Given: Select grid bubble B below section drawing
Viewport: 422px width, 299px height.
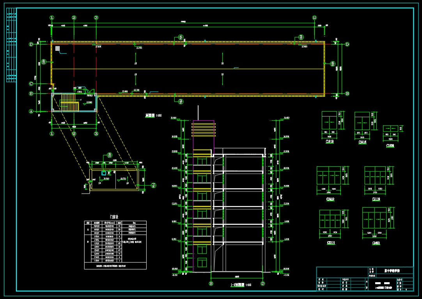Looking at the screenshot, I should [x=211, y=283].
